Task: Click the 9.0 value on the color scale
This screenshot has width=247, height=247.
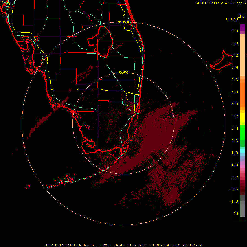Action: [235, 43]
